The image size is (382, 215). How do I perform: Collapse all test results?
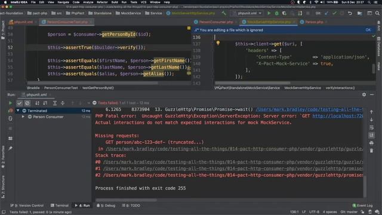[x=63, y=103]
